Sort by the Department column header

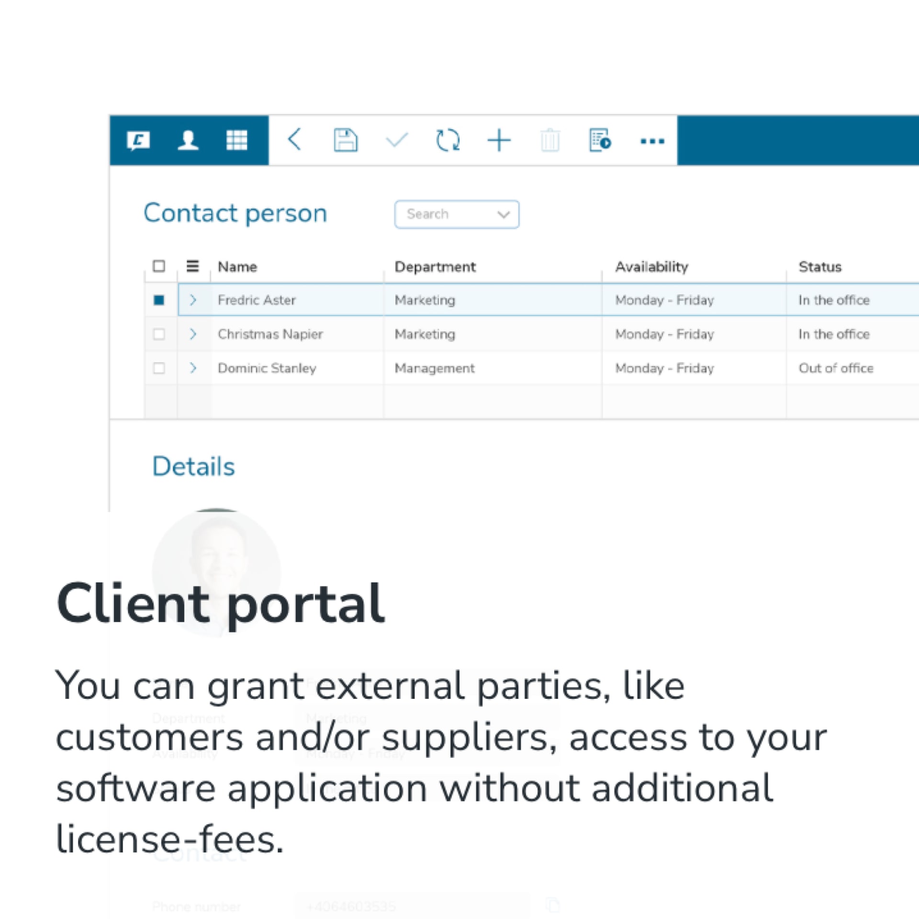[435, 267]
